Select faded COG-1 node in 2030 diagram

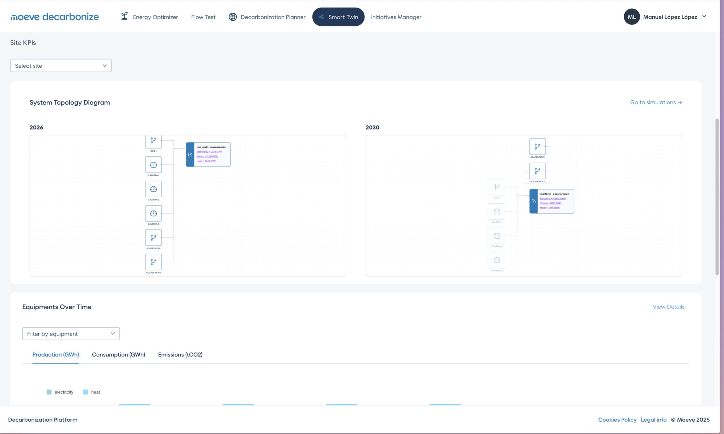point(497,187)
